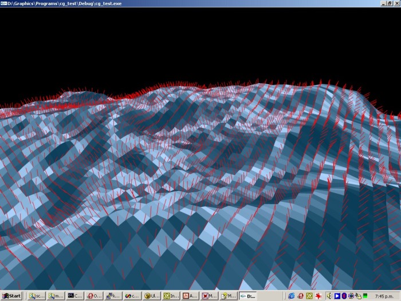Viewport: 401px width, 301px height.
Task: Open the volume speaker tray icon
Action: click(329, 296)
